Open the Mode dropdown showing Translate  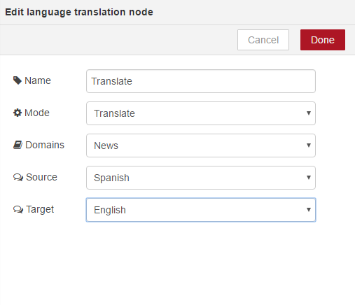[x=201, y=113]
